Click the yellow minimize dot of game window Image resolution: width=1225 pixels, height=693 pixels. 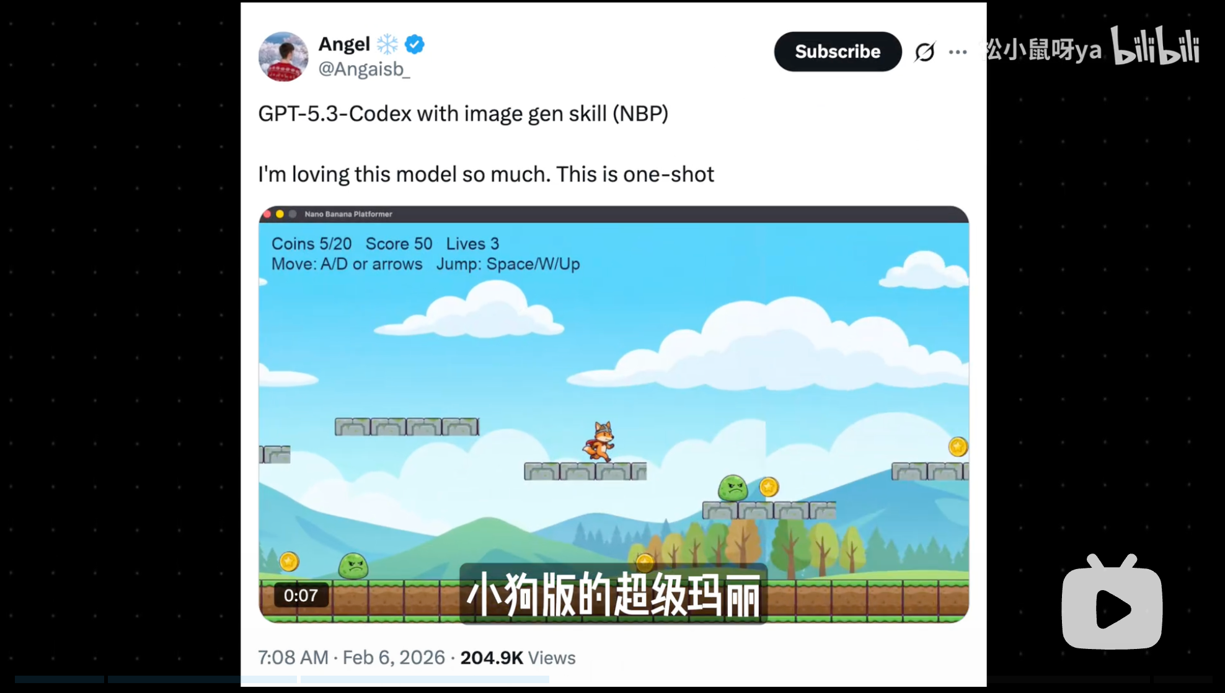click(280, 214)
